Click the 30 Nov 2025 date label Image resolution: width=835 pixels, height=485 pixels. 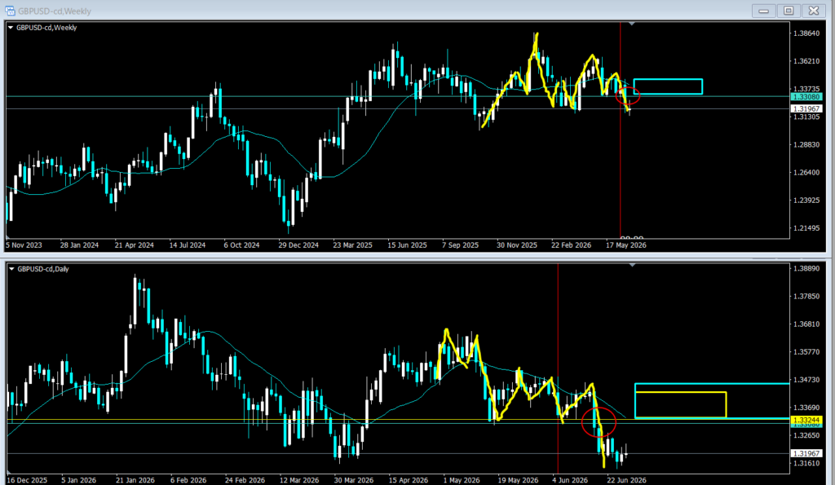[517, 245]
